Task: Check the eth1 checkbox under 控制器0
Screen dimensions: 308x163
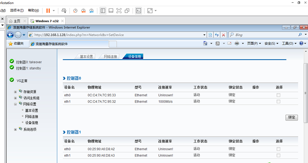Action: (x=278, y=102)
